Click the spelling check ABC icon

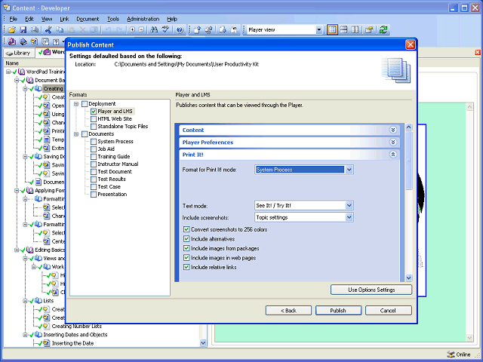pos(166,30)
